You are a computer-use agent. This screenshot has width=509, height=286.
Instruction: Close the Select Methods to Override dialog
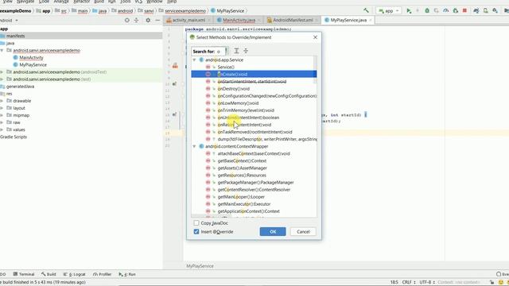[315, 37]
